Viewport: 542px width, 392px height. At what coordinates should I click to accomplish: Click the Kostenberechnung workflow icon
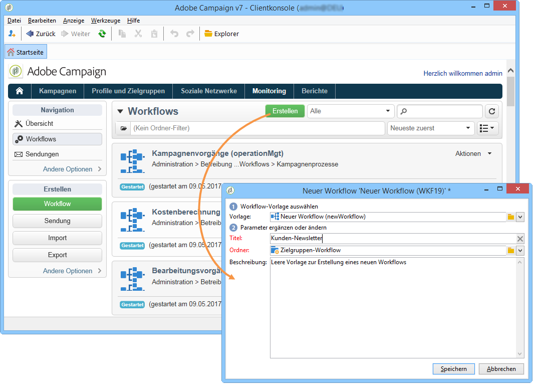click(x=133, y=220)
